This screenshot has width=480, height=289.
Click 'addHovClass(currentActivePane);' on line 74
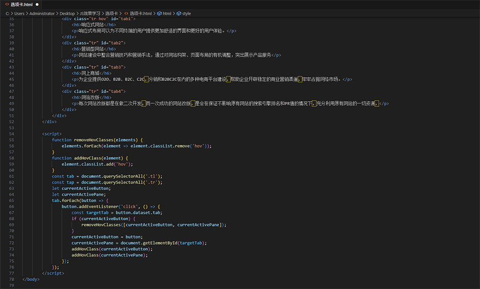109,255
